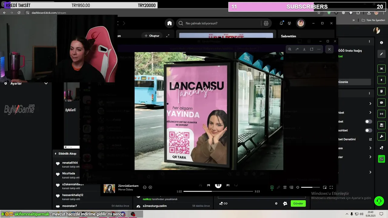Click the Kick wrench tools sidebar icon
Viewport: 388px width, 218px height.
click(x=382, y=136)
